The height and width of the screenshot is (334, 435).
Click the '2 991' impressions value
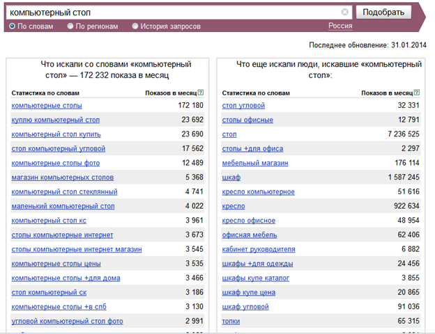pos(194,321)
